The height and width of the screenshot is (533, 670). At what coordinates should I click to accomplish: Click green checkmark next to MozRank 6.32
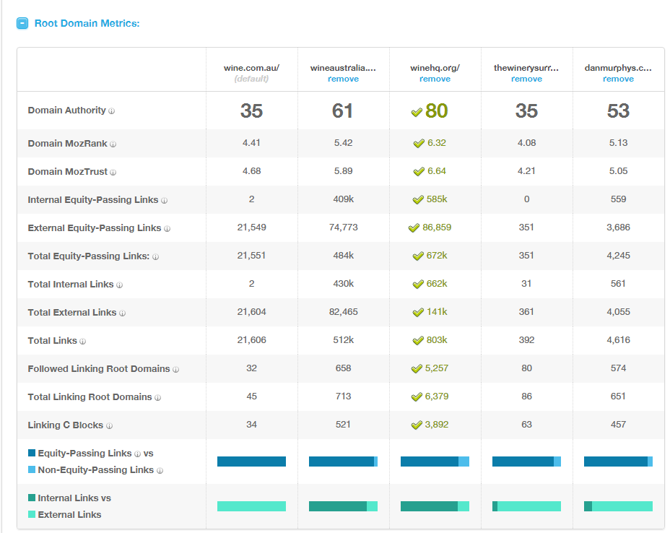point(419,144)
